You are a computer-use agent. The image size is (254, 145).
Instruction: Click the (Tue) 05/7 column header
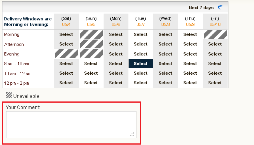pos(141,21)
